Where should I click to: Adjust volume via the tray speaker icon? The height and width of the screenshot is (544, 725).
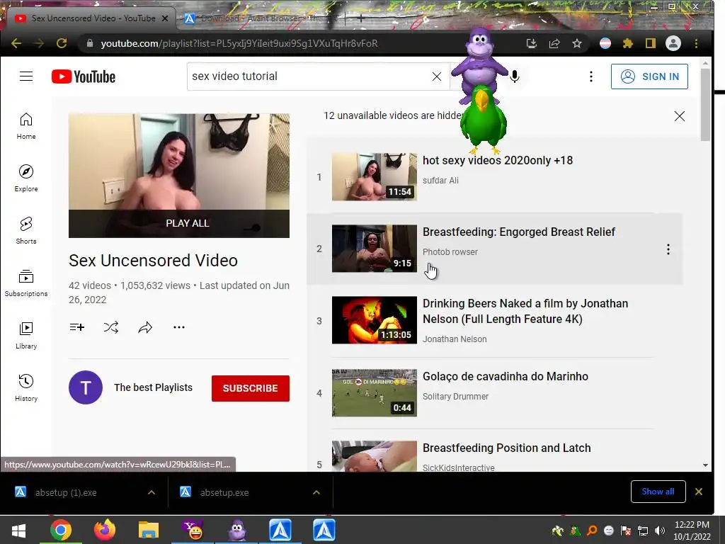(660, 531)
